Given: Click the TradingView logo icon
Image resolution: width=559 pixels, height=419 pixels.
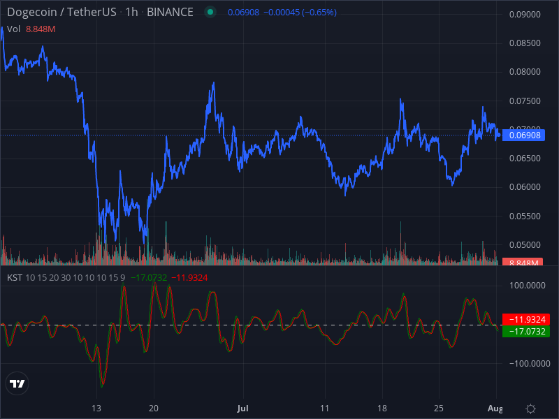Looking at the screenshot, I should (17, 383).
